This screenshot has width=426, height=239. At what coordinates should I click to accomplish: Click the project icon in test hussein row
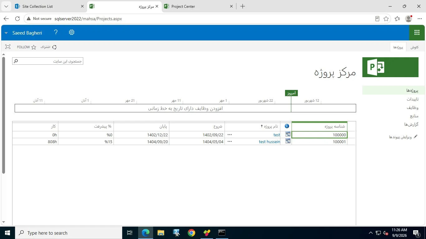pos(288,141)
